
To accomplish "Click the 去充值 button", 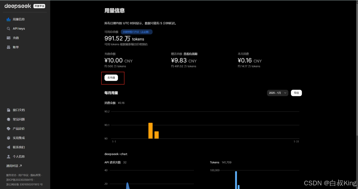I will click(x=111, y=78).
